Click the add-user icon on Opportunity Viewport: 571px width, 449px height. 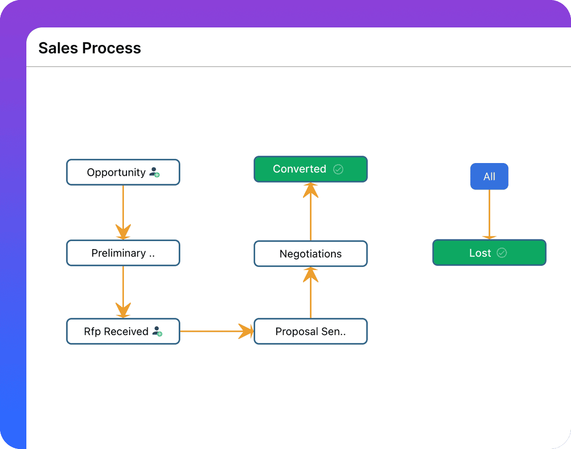(x=155, y=172)
